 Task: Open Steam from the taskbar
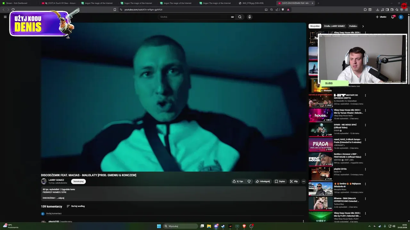223,226
